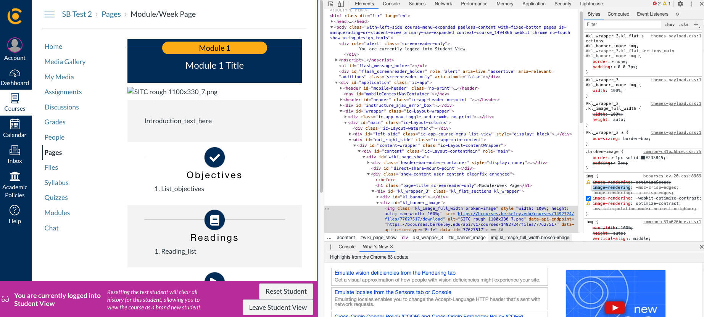Show more Styles pane tabs chevron
The image size is (704, 317).
coord(677,14)
